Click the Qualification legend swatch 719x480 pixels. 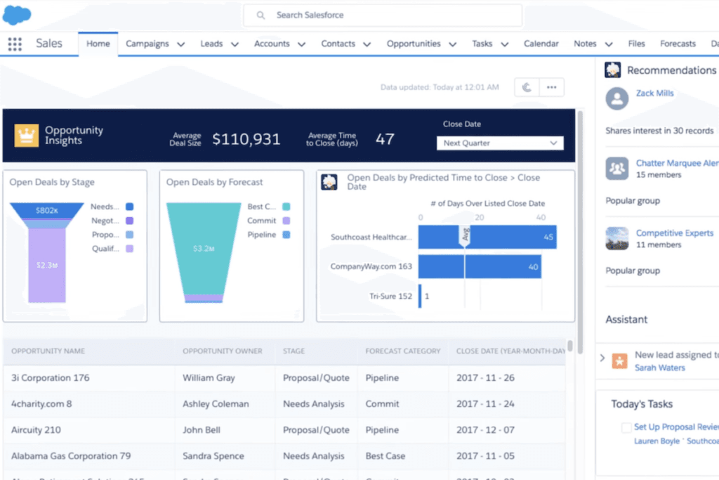130,249
